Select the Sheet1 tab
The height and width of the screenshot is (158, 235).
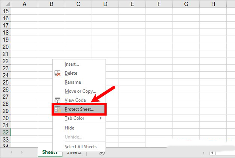tap(50, 153)
